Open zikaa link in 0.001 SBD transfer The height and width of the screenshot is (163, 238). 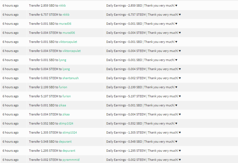(x=62, y=105)
